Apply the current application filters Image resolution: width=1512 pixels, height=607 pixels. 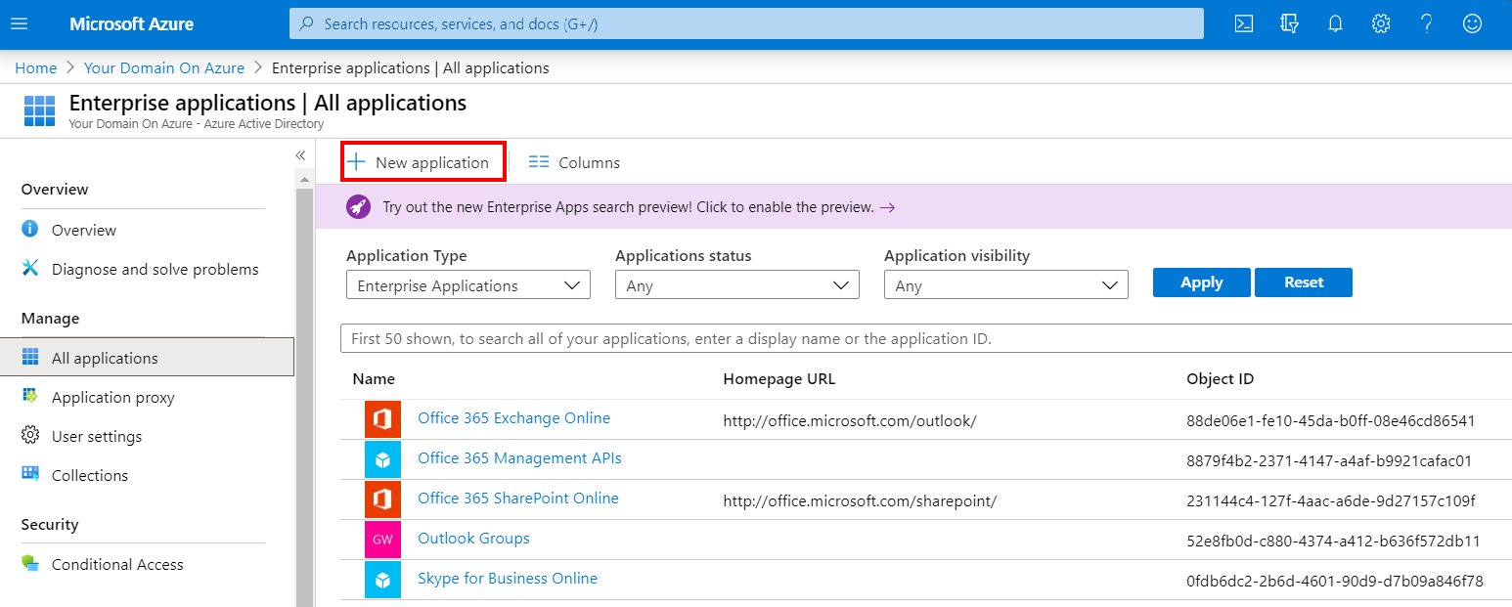click(1201, 282)
